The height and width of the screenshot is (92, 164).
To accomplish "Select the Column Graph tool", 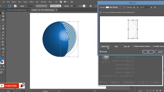I will coord(3,49).
